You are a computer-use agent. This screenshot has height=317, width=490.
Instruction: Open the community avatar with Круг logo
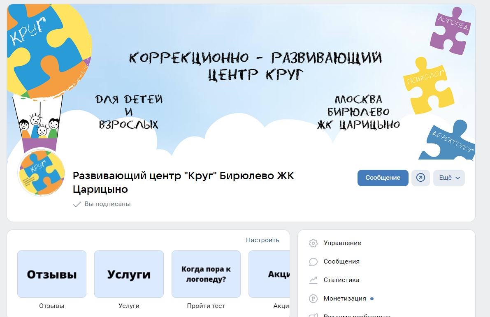click(x=41, y=172)
